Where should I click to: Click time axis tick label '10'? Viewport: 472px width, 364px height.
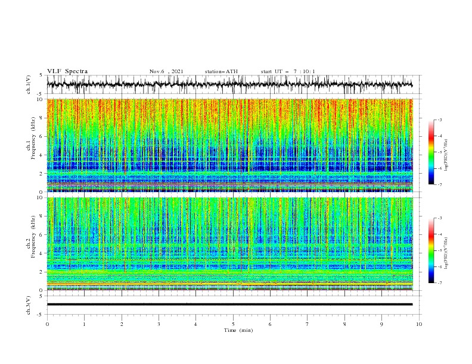tap(419, 324)
